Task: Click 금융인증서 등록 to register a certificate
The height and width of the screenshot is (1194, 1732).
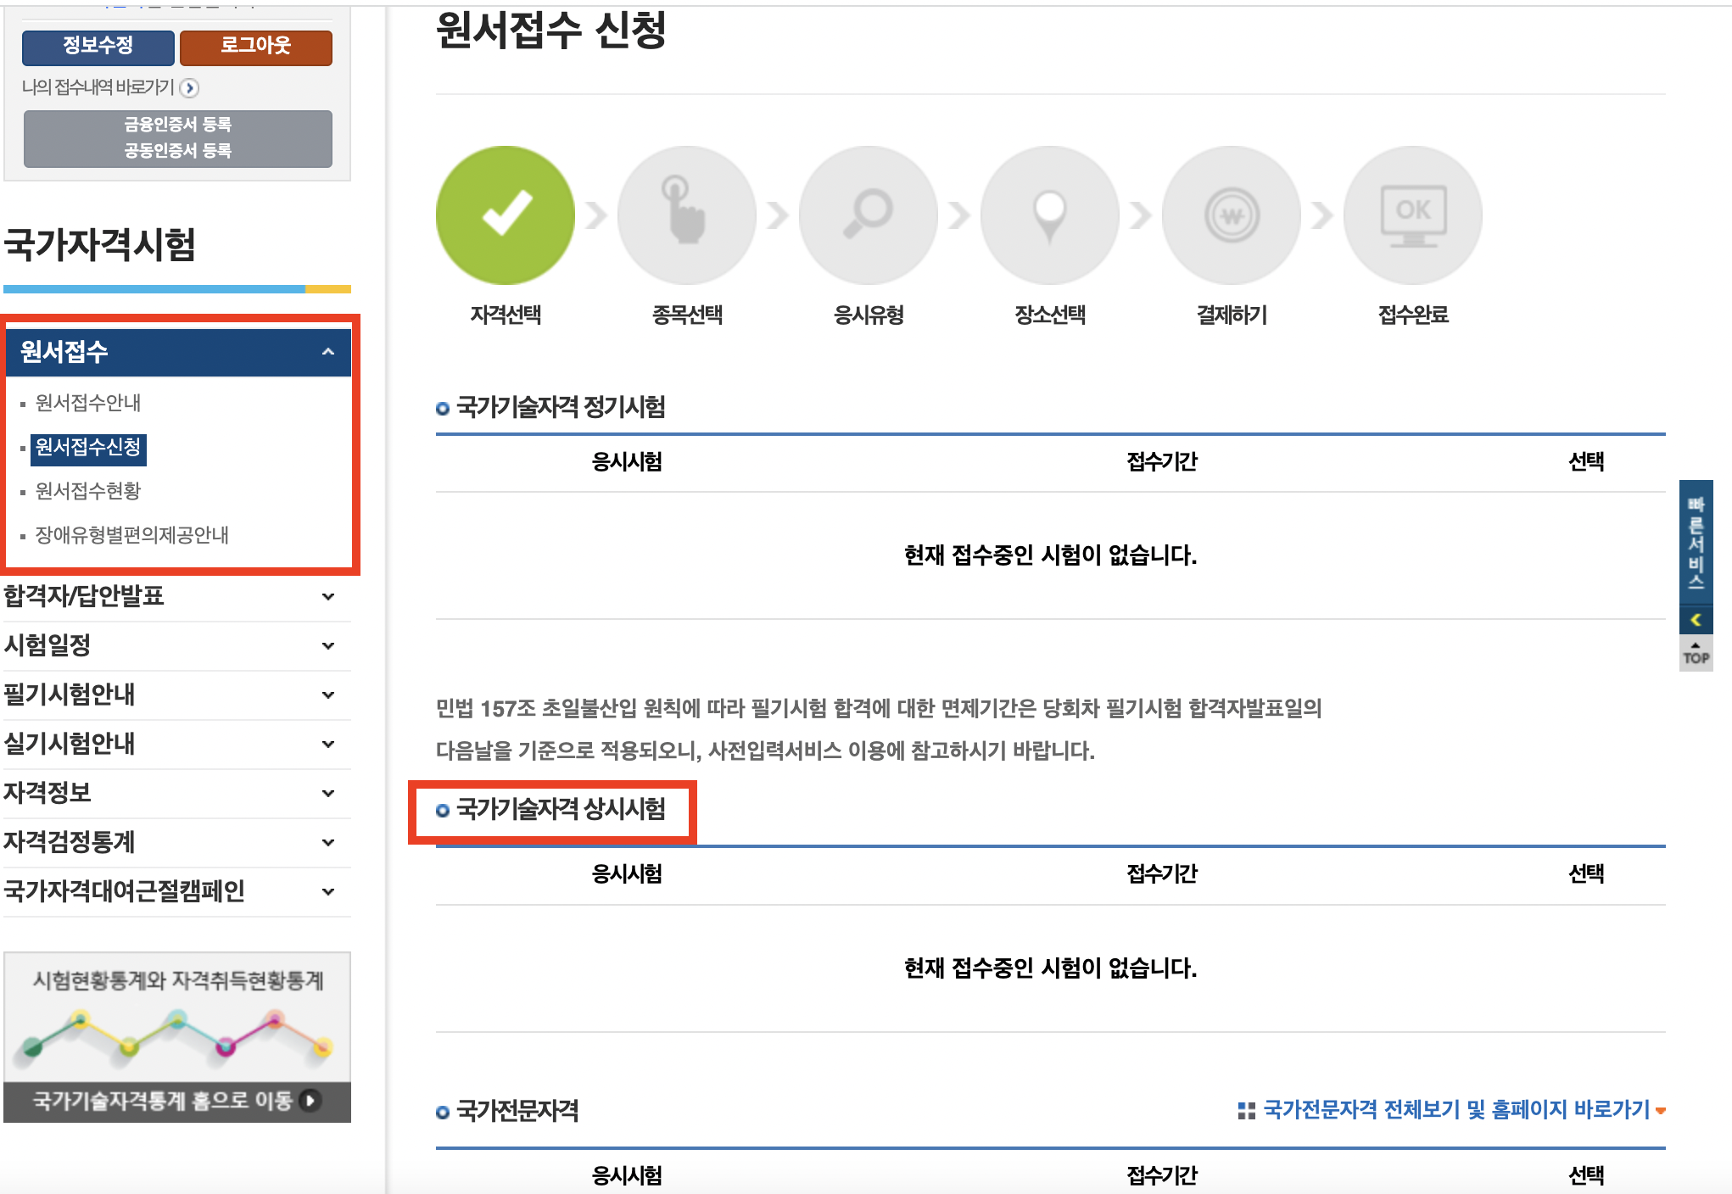Action: click(177, 125)
